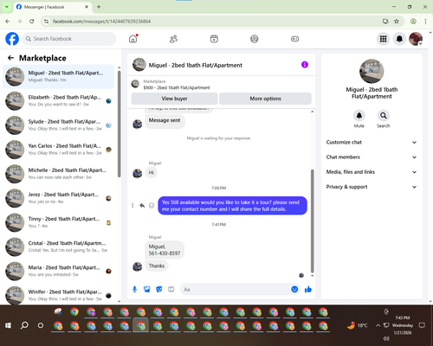
Task: Open Yan Carlos conversation
Action: click(x=58, y=150)
